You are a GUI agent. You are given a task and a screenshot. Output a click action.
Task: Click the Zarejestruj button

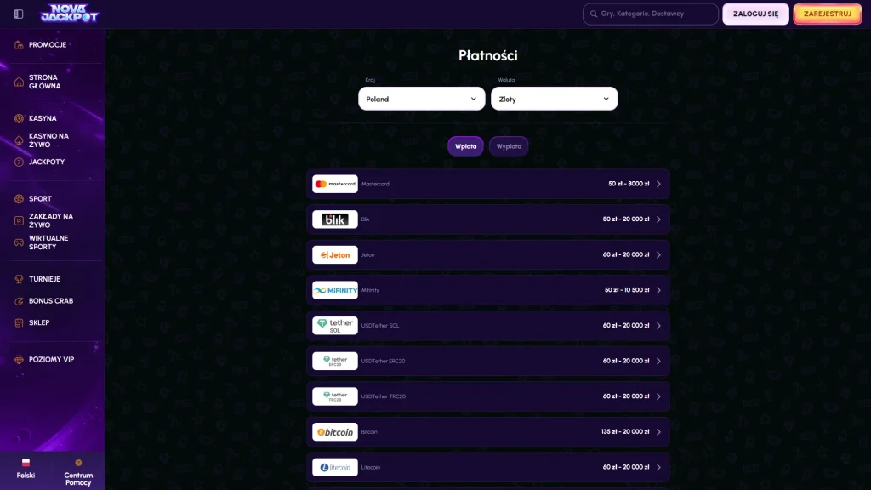[x=827, y=14]
